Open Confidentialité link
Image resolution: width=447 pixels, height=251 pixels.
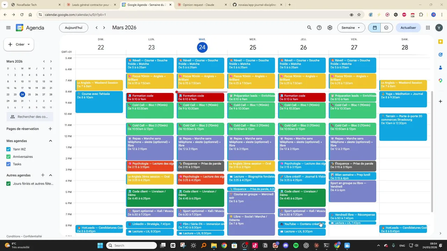click(x=32, y=236)
